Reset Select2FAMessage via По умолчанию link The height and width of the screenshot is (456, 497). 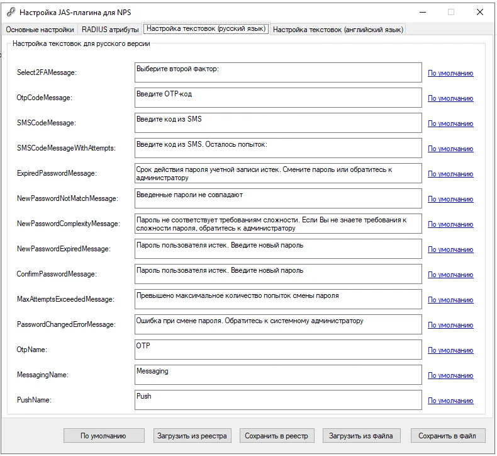(x=450, y=73)
